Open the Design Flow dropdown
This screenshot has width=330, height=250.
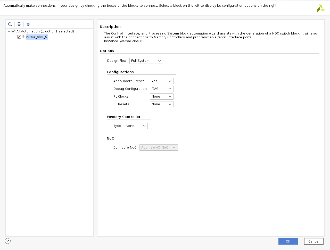(146, 61)
